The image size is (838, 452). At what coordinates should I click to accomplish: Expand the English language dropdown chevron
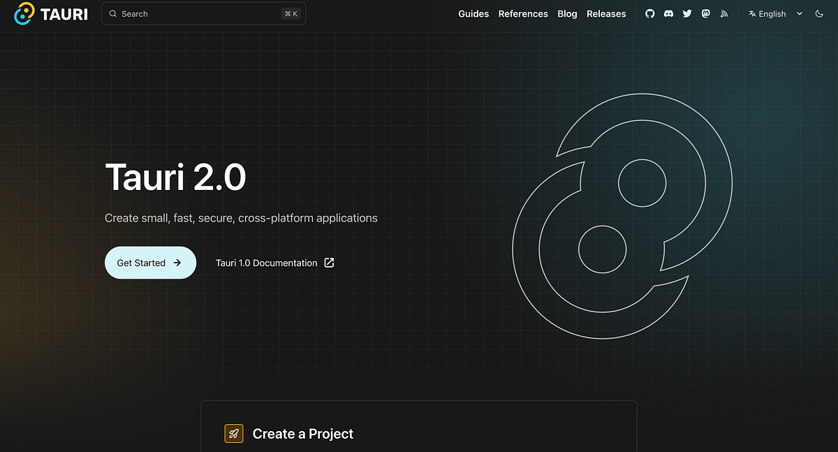click(799, 13)
